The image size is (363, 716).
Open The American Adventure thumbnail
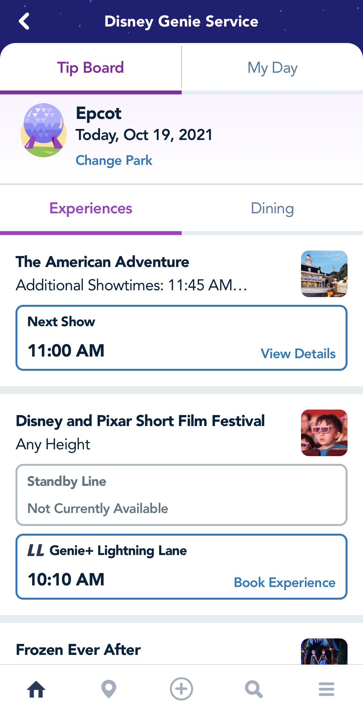pos(324,273)
